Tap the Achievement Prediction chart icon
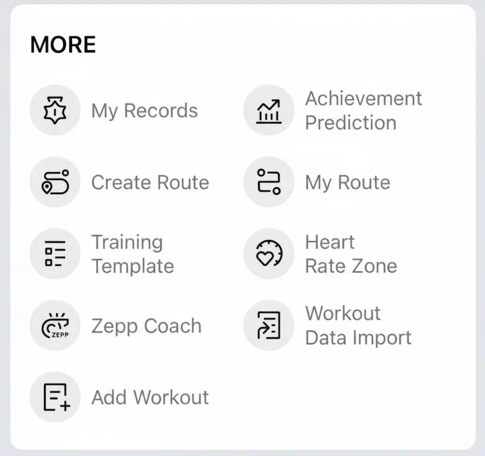Image resolution: width=485 pixels, height=456 pixels. (269, 110)
